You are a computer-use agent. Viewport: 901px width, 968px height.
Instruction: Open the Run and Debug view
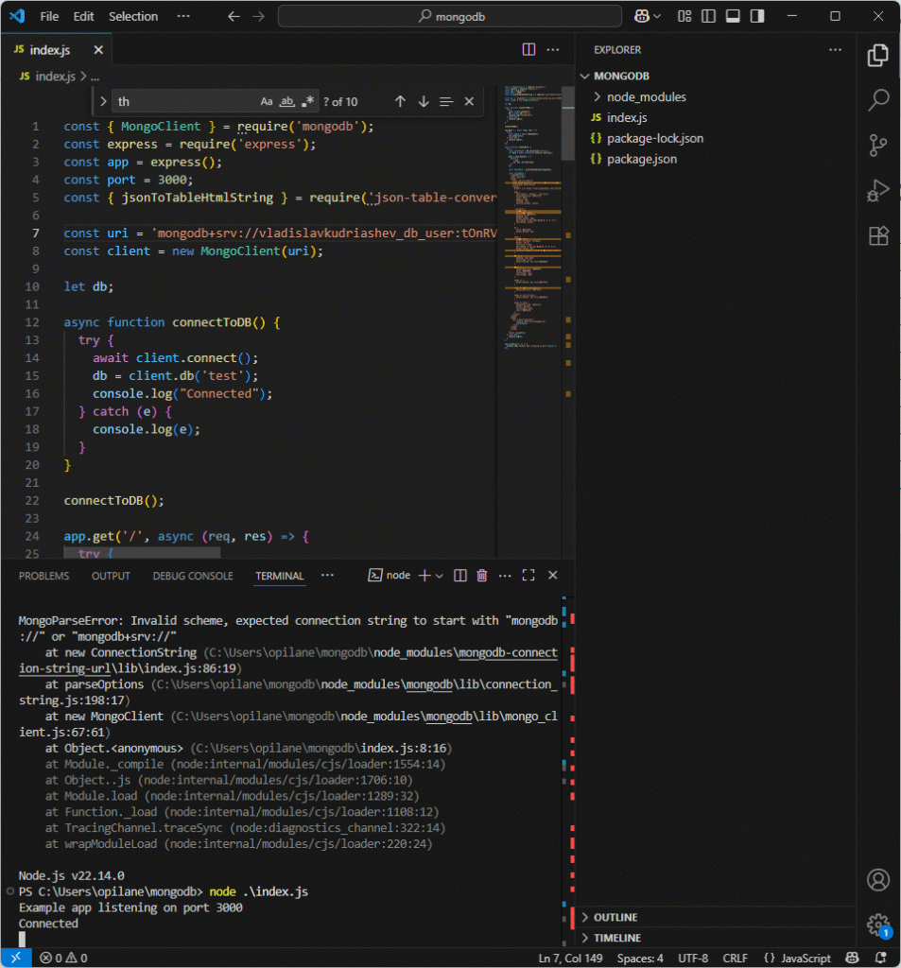877,190
